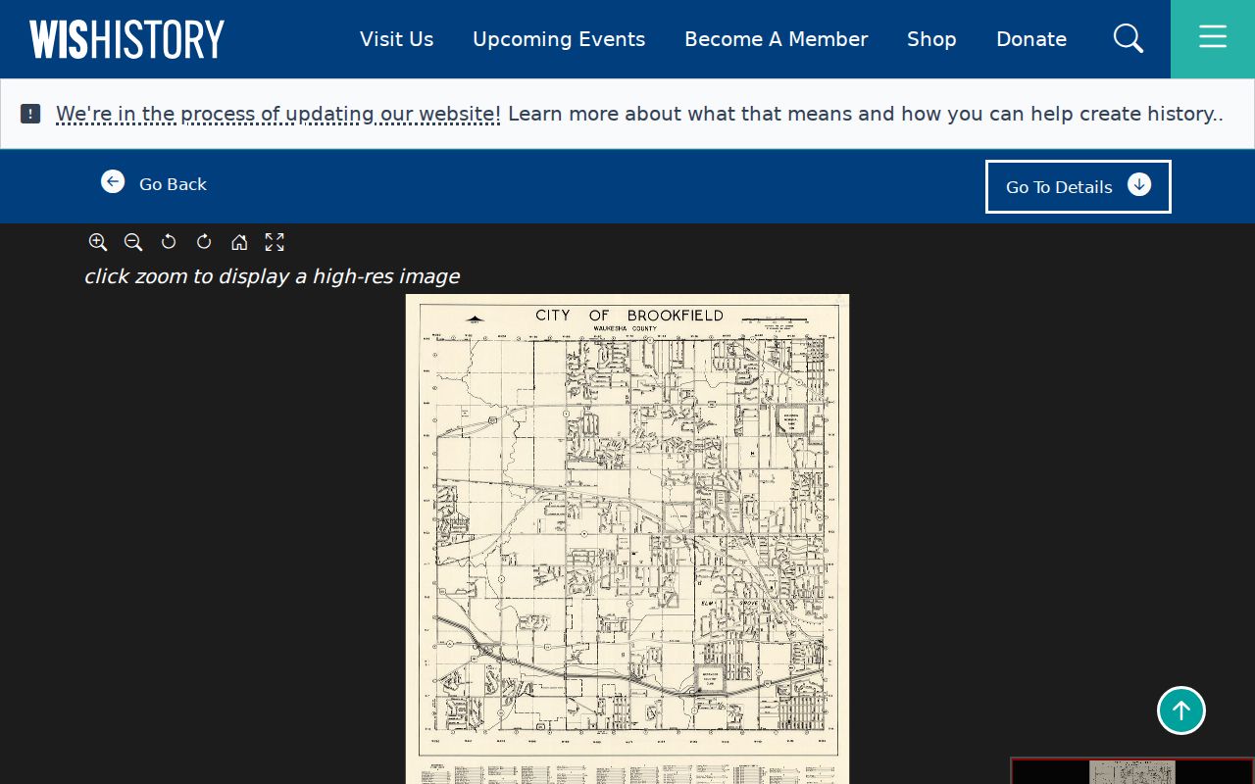
Task: Zoom in on the map image
Action: click(98, 242)
